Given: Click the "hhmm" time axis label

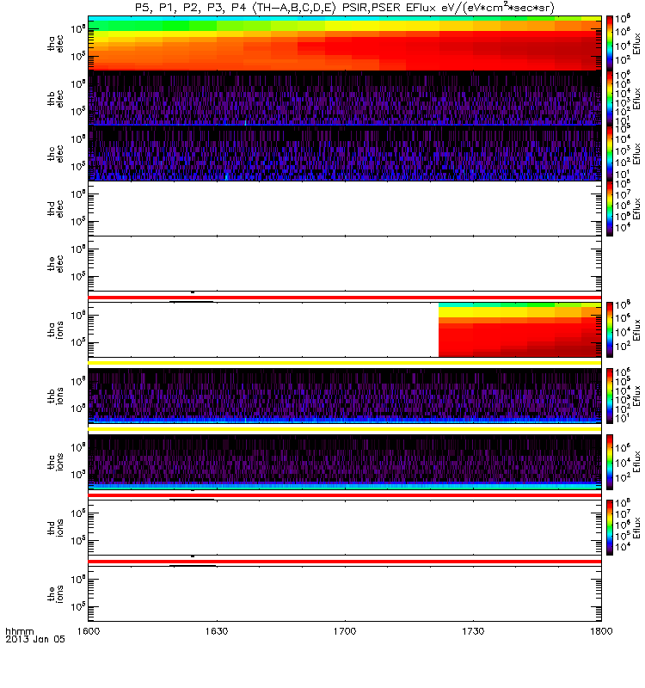Looking at the screenshot, I should coord(19,631).
